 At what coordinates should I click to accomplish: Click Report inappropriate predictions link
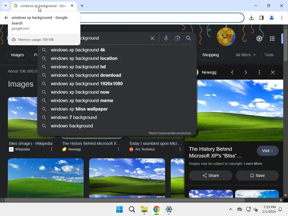(170, 133)
